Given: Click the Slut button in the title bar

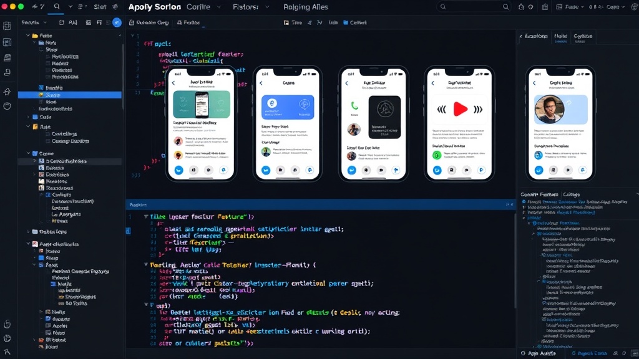Looking at the screenshot, I should (x=100, y=7).
